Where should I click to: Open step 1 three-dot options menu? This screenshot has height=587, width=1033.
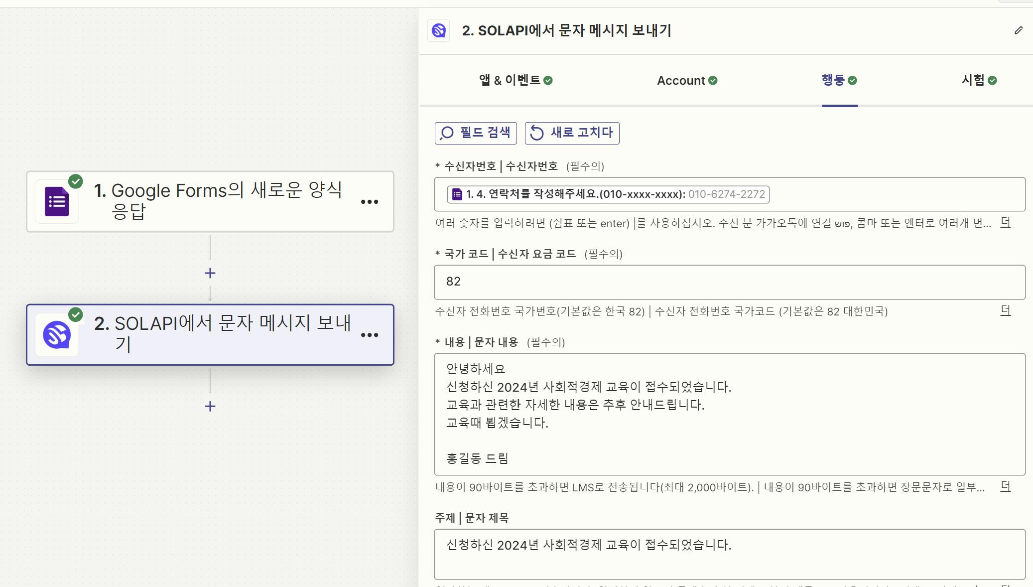(x=369, y=202)
